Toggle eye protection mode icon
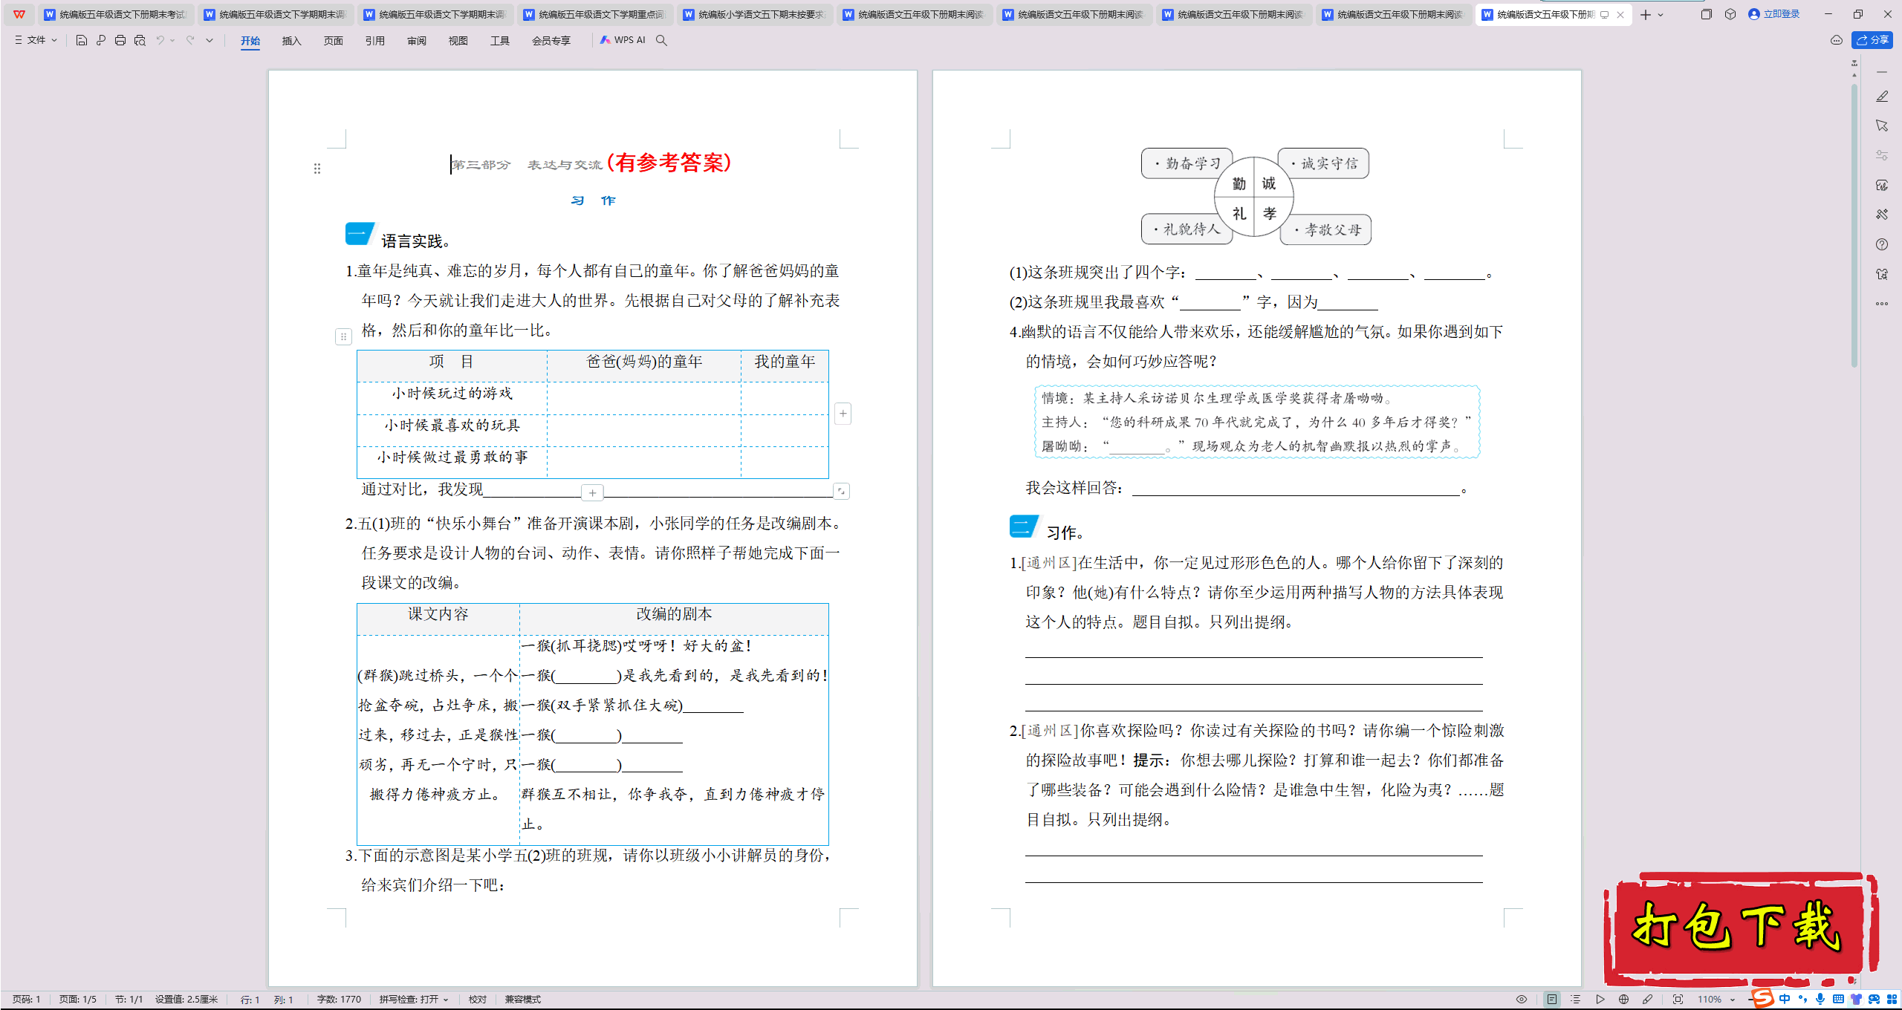Viewport: 1902px width, 1010px height. [1522, 1000]
